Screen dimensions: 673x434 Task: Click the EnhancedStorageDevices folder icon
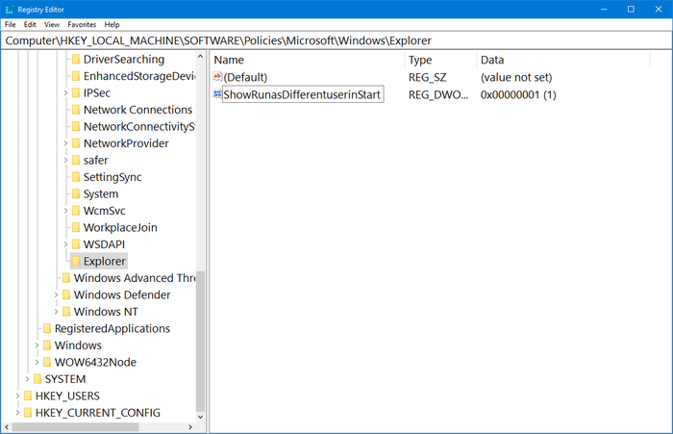coord(76,76)
